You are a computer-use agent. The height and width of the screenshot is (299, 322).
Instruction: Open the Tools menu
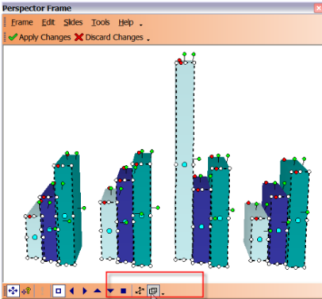[x=101, y=22]
